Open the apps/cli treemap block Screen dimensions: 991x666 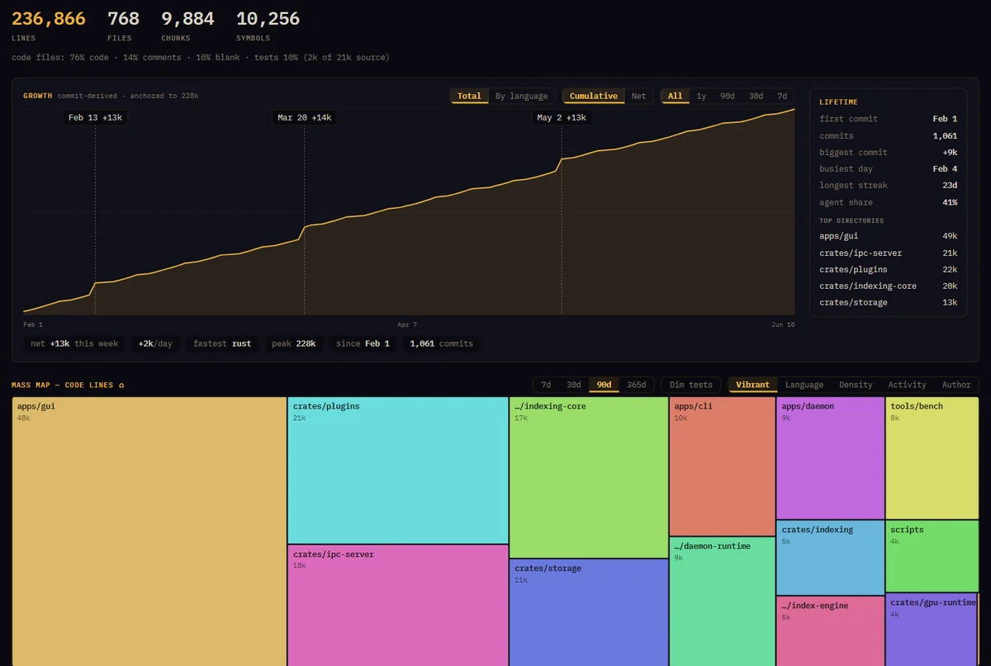click(722, 466)
